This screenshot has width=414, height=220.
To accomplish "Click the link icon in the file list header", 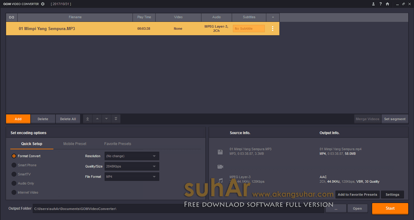I will [x=12, y=17].
